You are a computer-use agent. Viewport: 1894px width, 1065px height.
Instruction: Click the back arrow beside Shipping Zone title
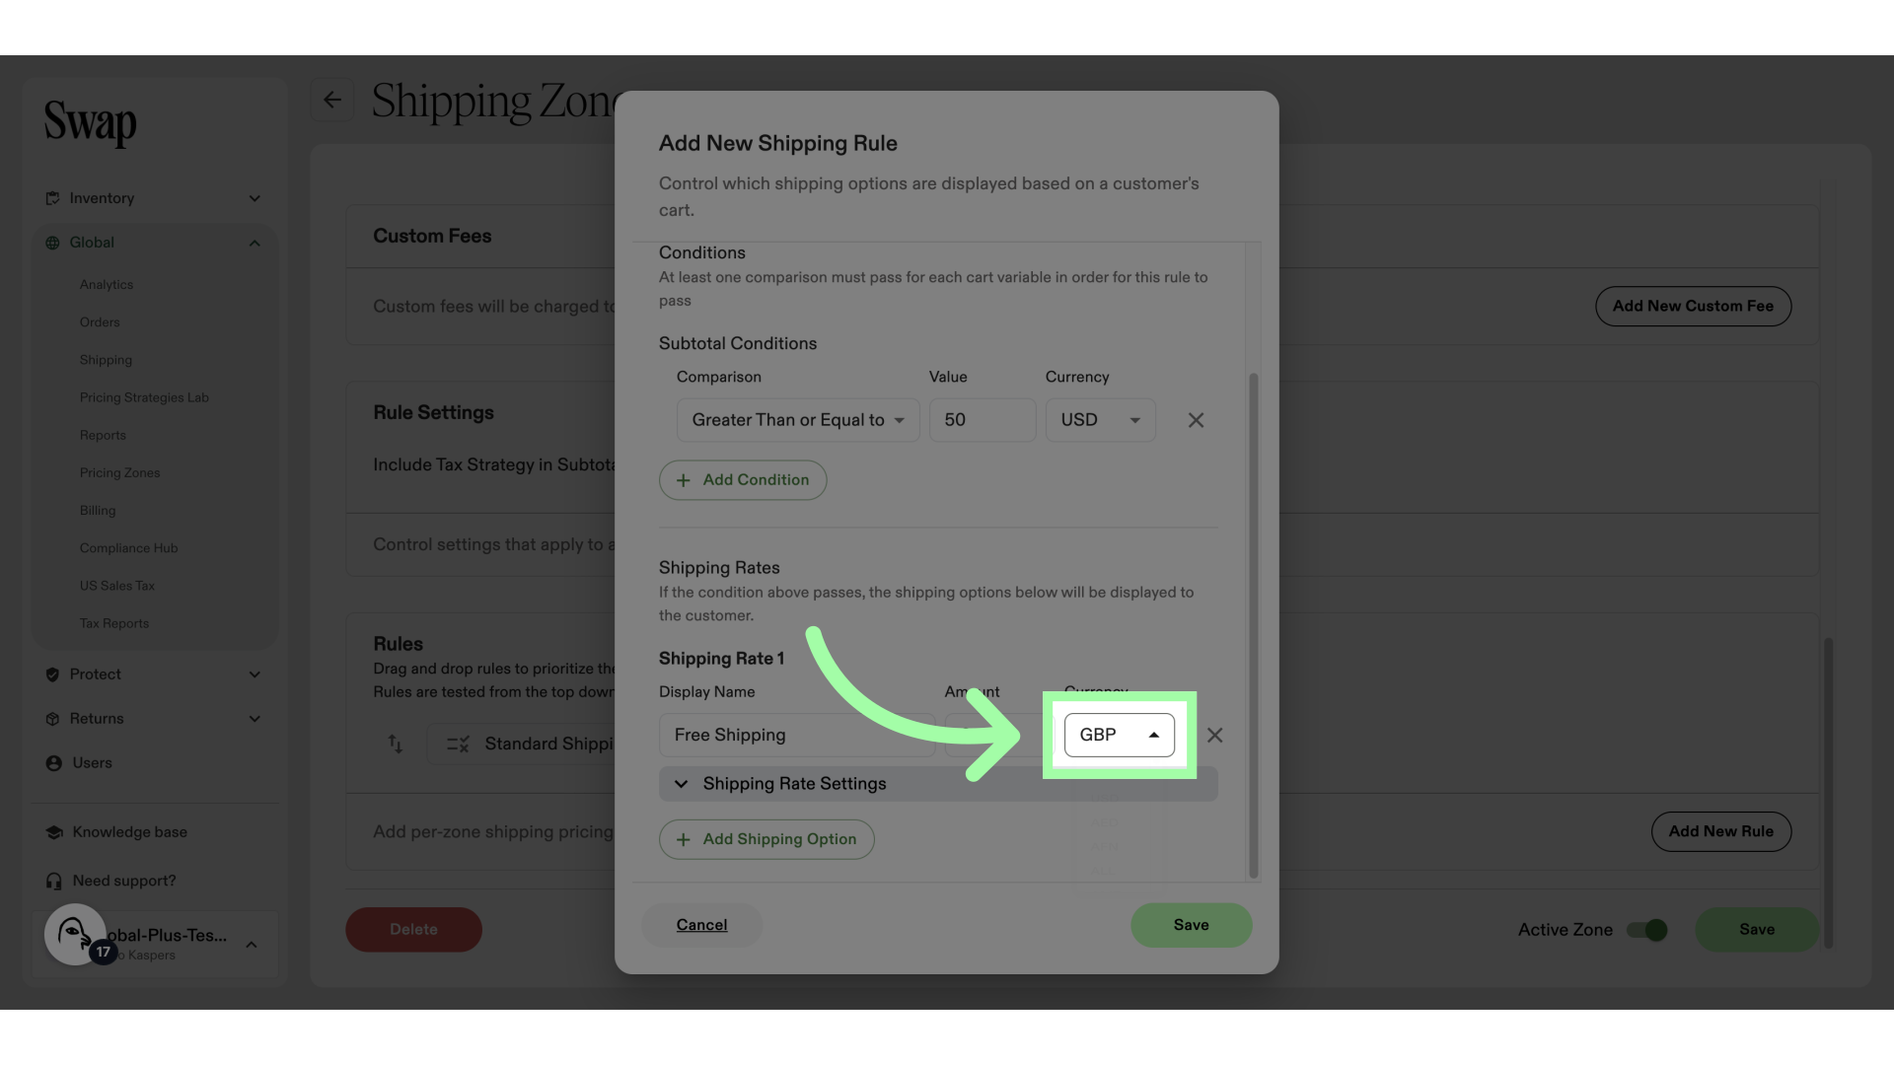pyautogui.click(x=332, y=100)
